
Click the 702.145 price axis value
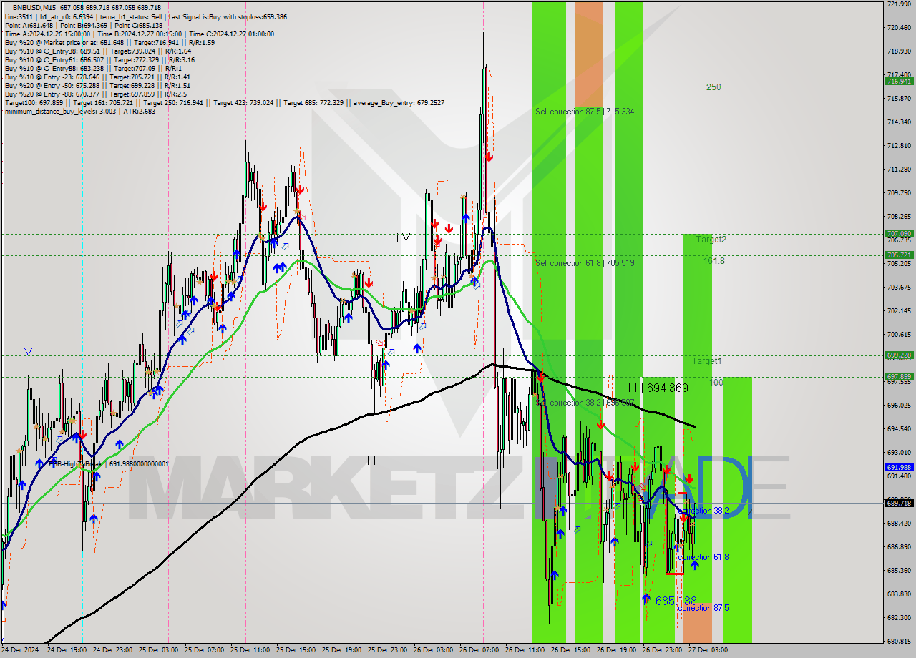(x=899, y=311)
